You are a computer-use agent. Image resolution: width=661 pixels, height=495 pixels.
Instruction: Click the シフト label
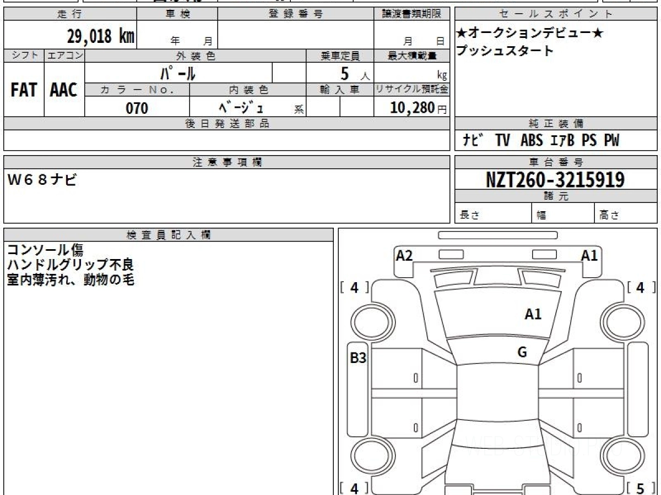24,56
